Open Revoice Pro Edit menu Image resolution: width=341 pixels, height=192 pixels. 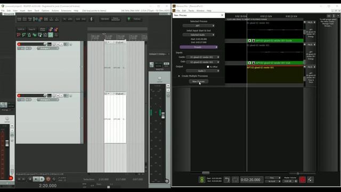(184, 11)
